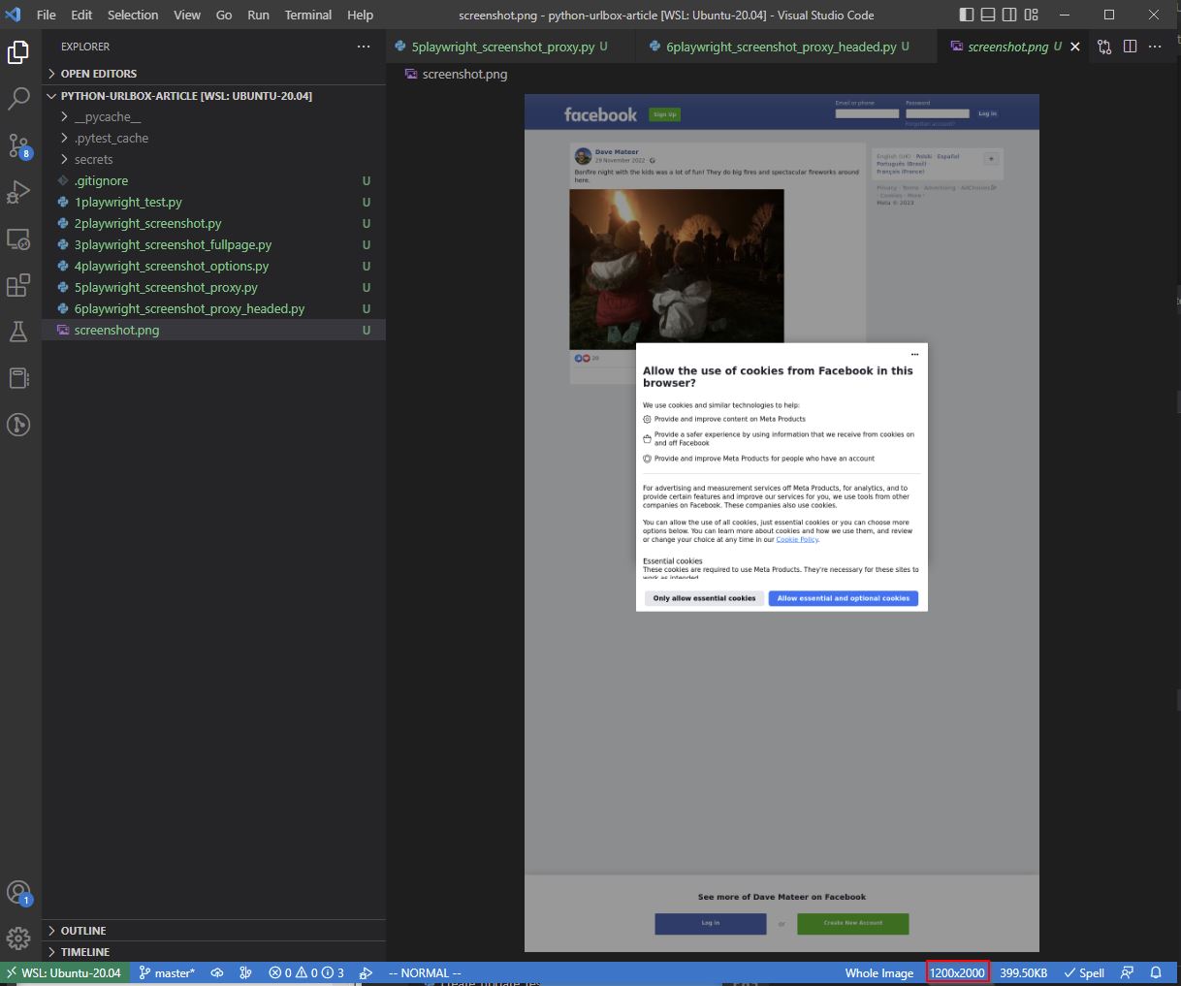This screenshot has height=986, width=1181.
Task: Open the Extensions view
Action: point(18,285)
